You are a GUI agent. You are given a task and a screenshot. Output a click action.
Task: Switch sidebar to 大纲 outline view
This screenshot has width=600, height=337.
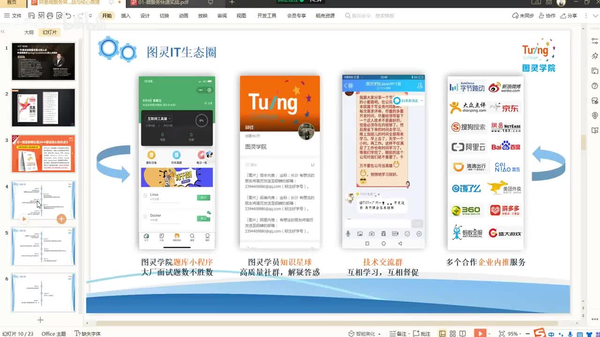coord(29,32)
